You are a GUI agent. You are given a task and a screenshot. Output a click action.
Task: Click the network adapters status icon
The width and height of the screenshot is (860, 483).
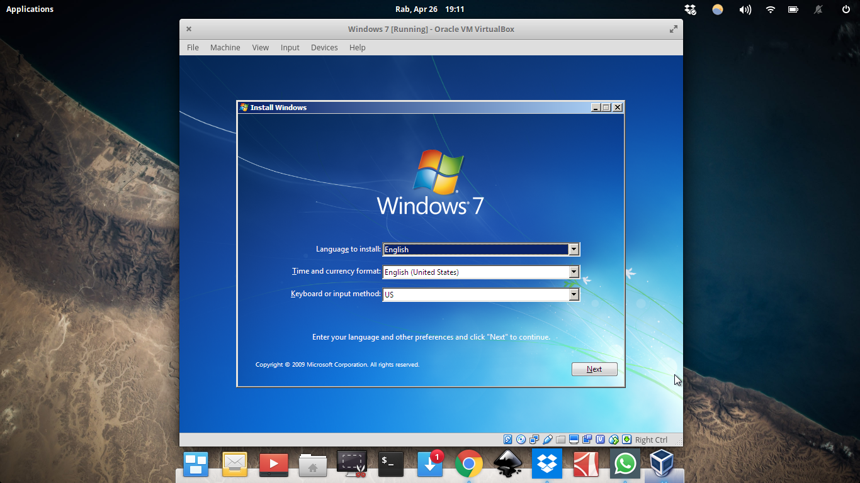(534, 439)
